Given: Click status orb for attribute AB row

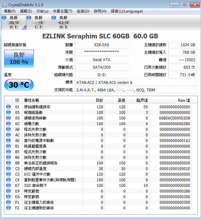Looking at the screenshot, I should (8, 129).
